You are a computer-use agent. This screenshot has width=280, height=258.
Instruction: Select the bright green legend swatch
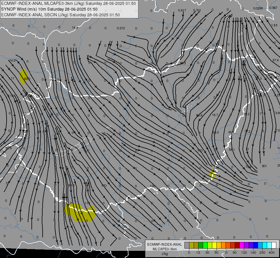click(205, 245)
